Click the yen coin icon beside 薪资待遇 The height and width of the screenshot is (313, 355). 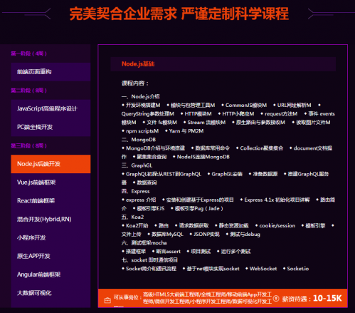276,298
